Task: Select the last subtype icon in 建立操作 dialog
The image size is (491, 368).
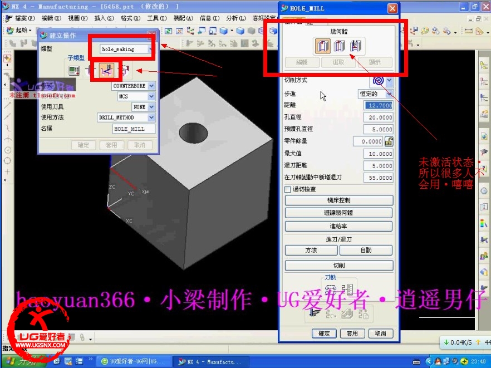Action: tap(125, 71)
